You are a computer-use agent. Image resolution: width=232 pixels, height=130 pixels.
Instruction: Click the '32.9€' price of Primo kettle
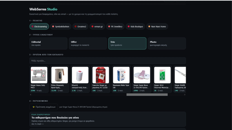(x=54, y=91)
